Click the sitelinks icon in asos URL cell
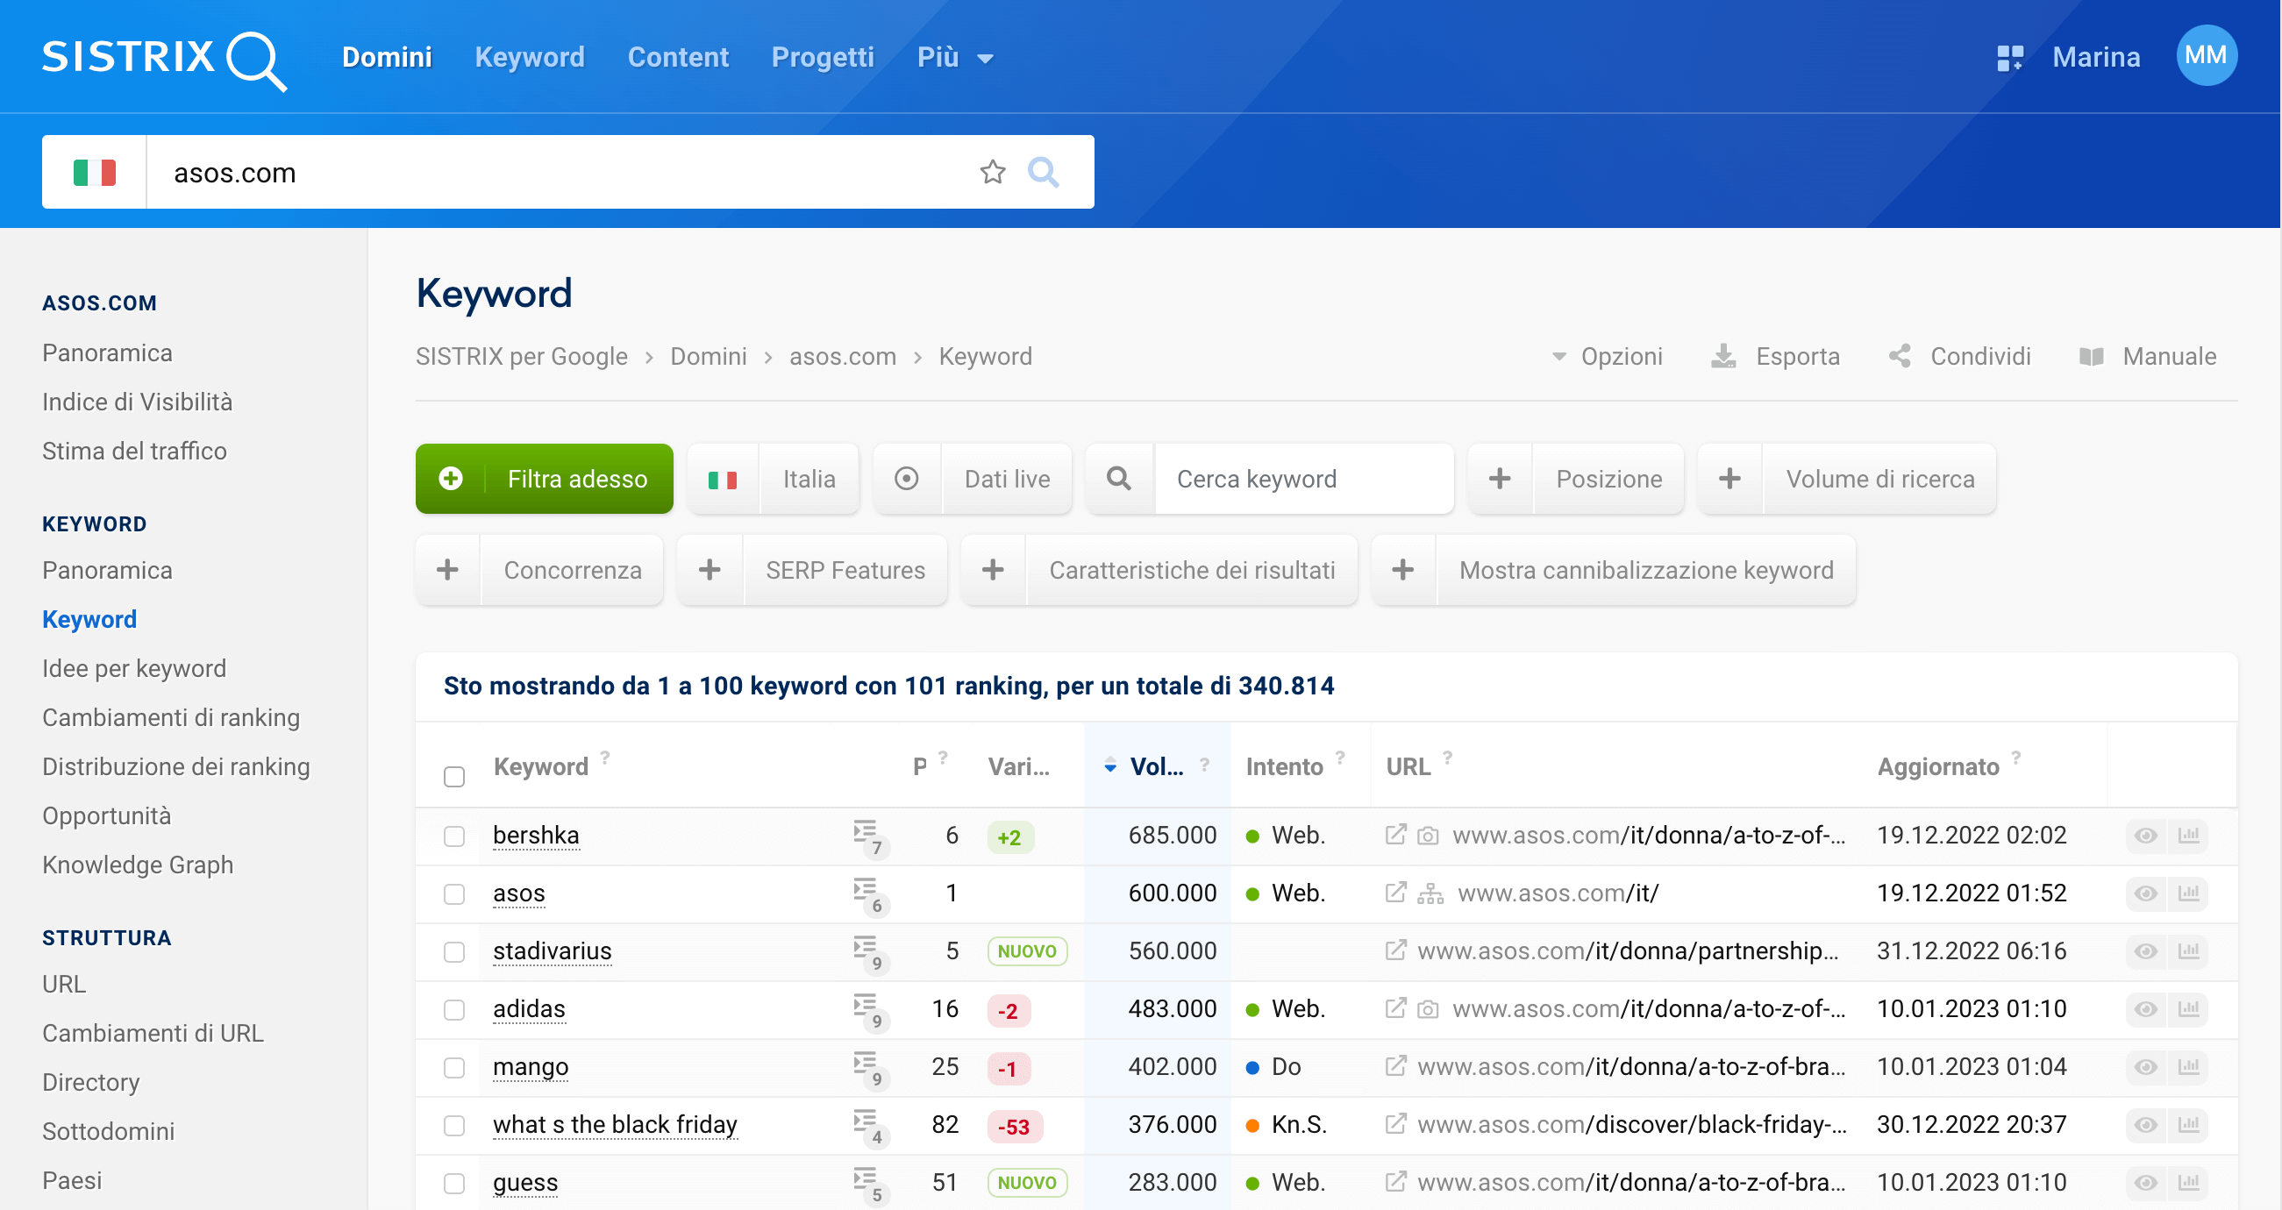 (1430, 893)
